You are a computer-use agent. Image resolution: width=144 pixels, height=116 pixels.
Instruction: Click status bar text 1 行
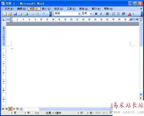[80, 113]
